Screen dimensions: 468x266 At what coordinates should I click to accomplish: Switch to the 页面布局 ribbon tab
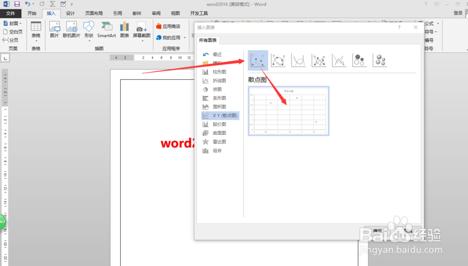(94, 13)
